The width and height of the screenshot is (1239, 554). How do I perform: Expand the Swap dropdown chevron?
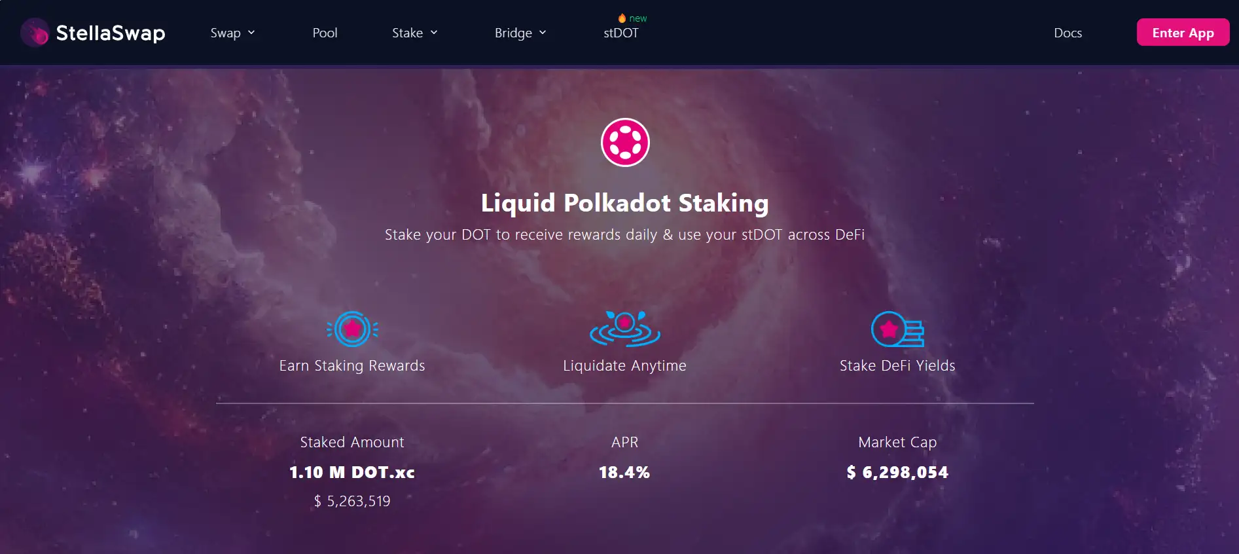pos(251,33)
